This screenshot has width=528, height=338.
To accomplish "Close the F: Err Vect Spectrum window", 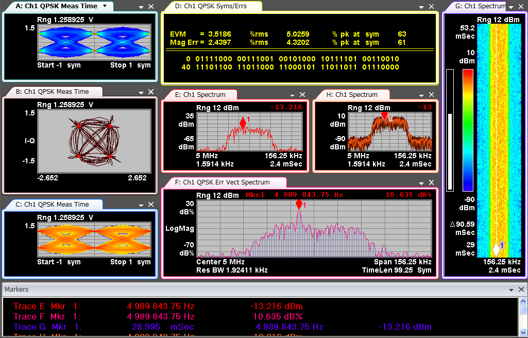I will click(432, 182).
